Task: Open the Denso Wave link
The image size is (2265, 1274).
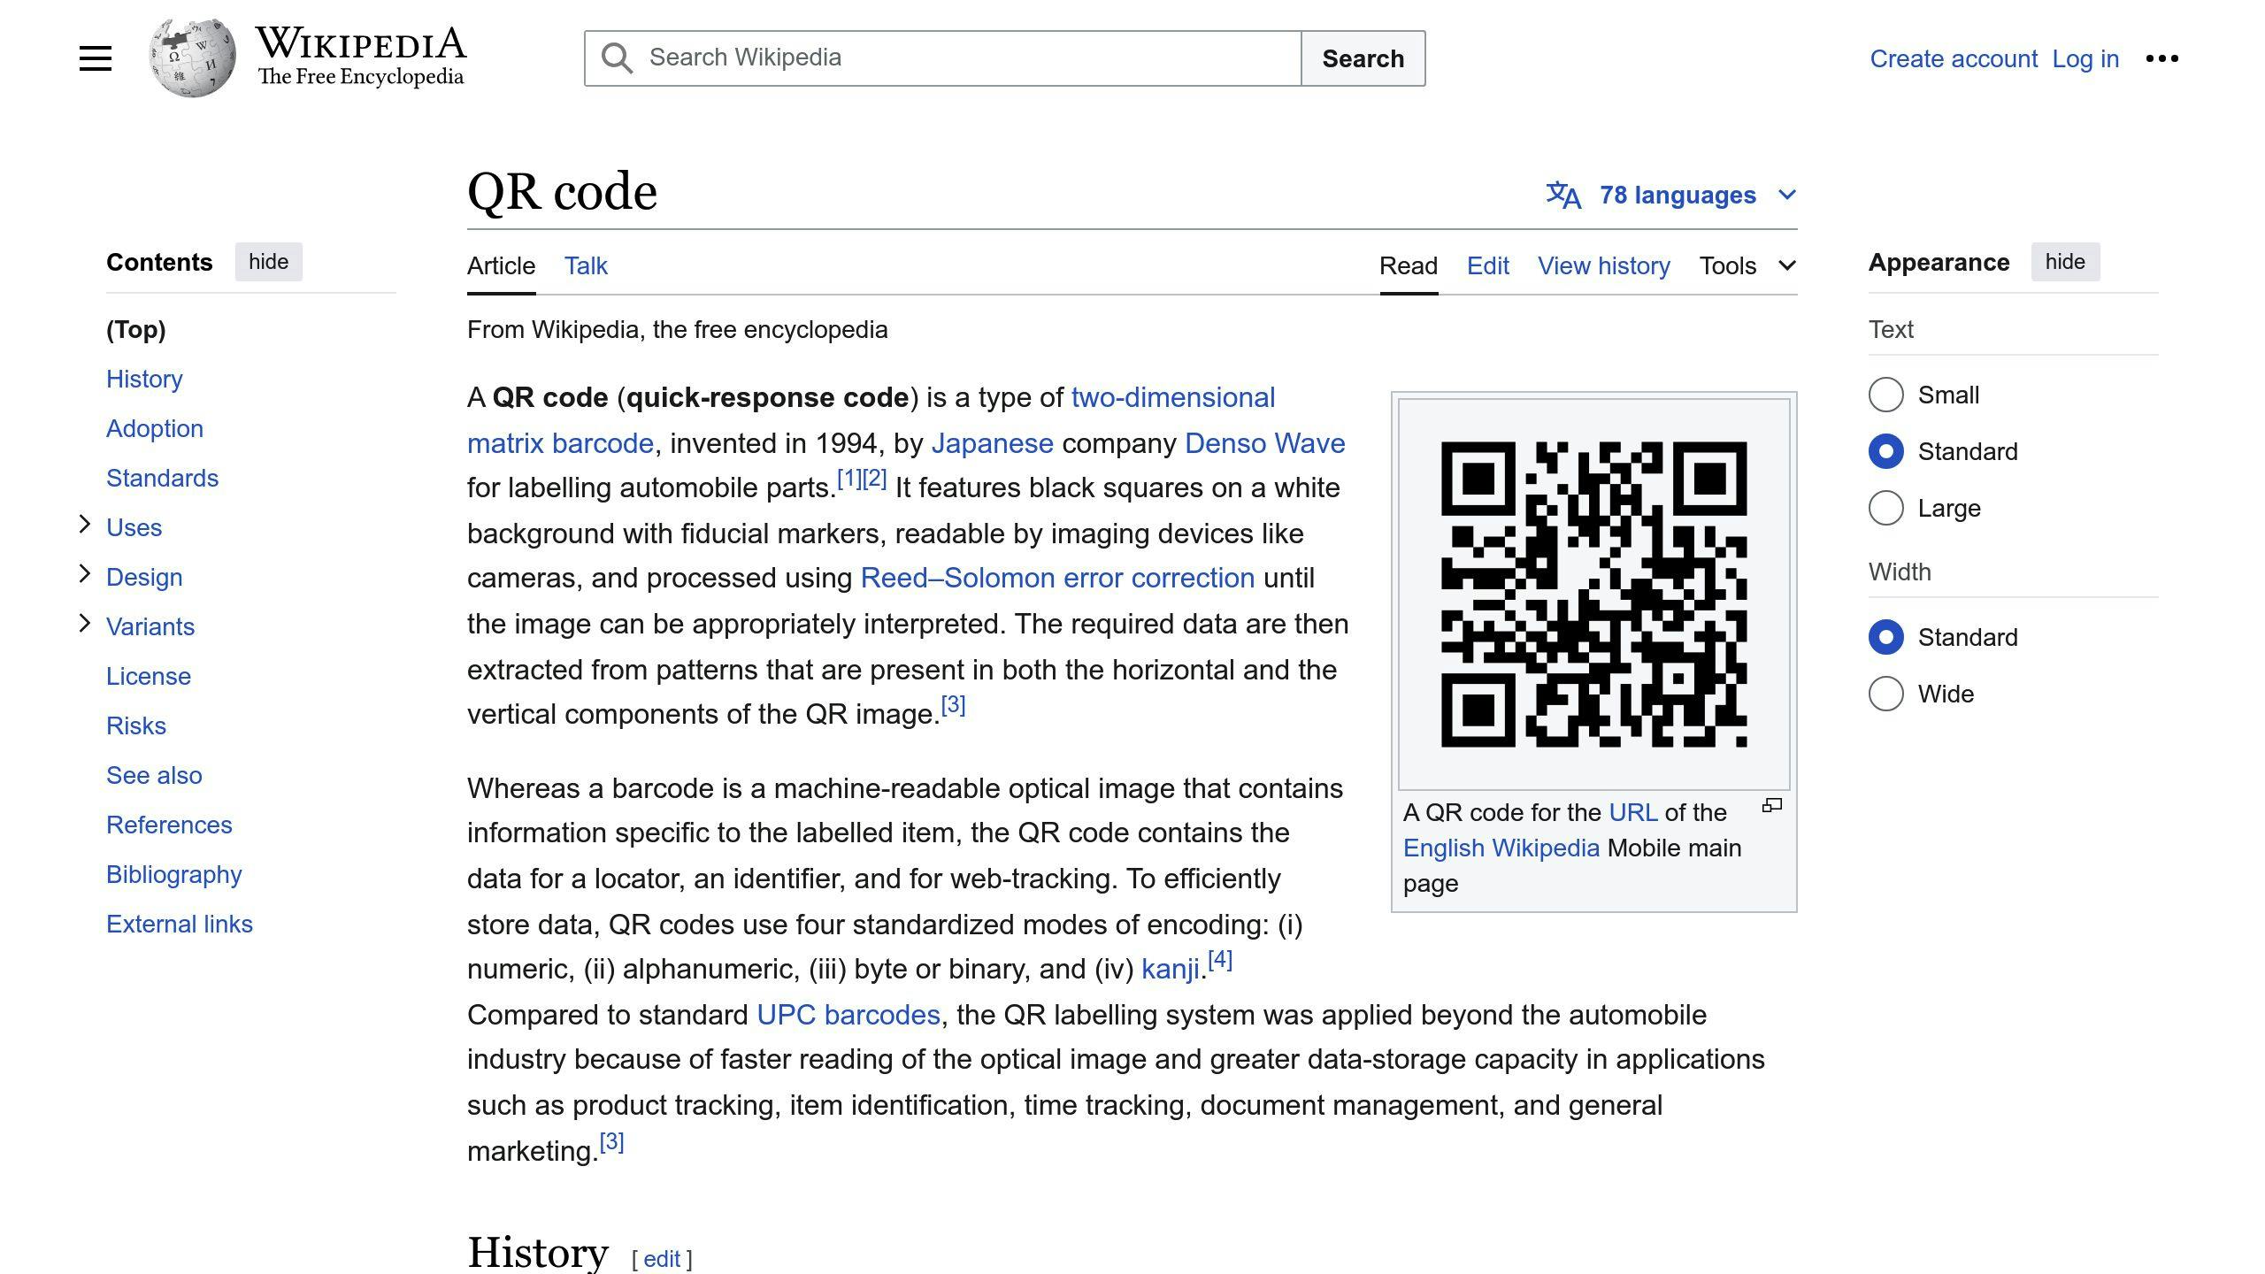Action: 1264,443
